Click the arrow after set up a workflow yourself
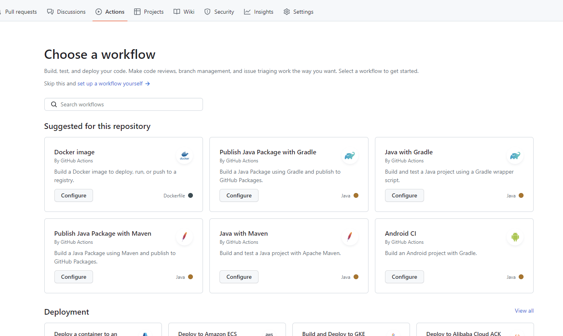 point(148,84)
